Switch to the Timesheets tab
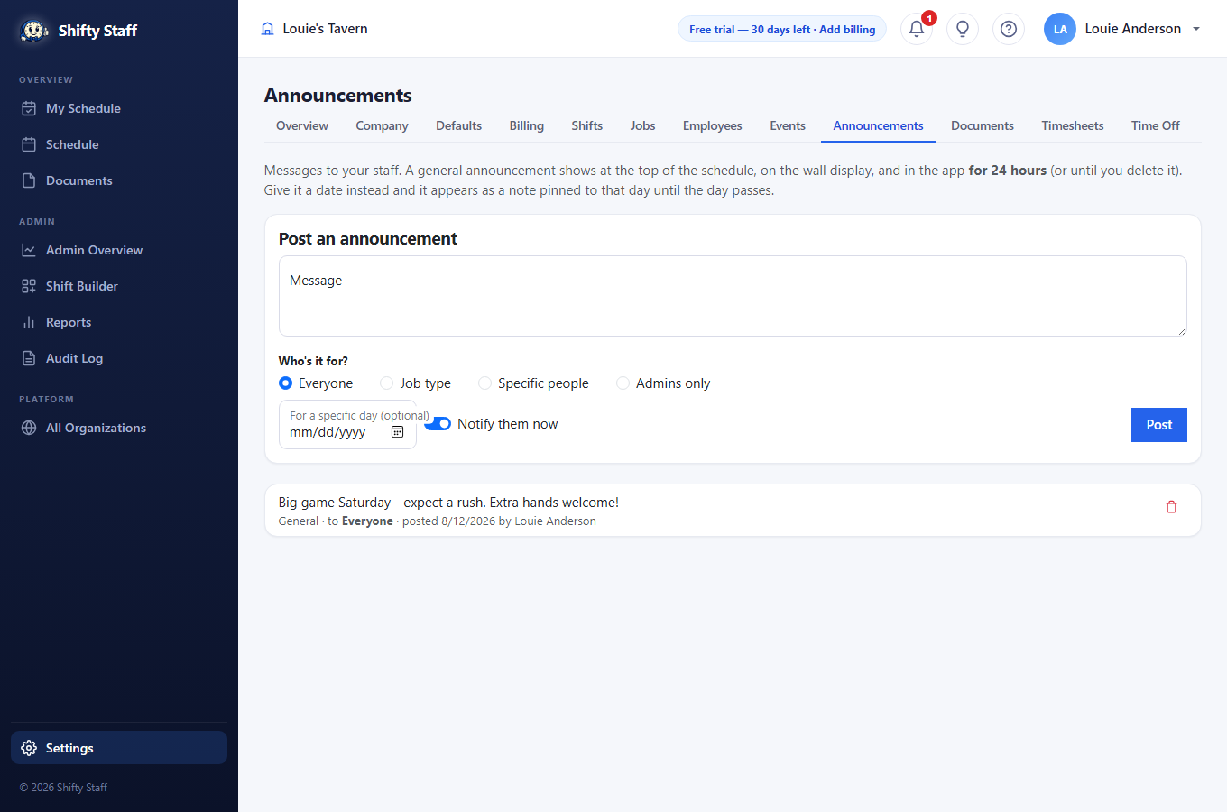Screen dimensions: 1227x812 pyautogui.click(x=1072, y=125)
